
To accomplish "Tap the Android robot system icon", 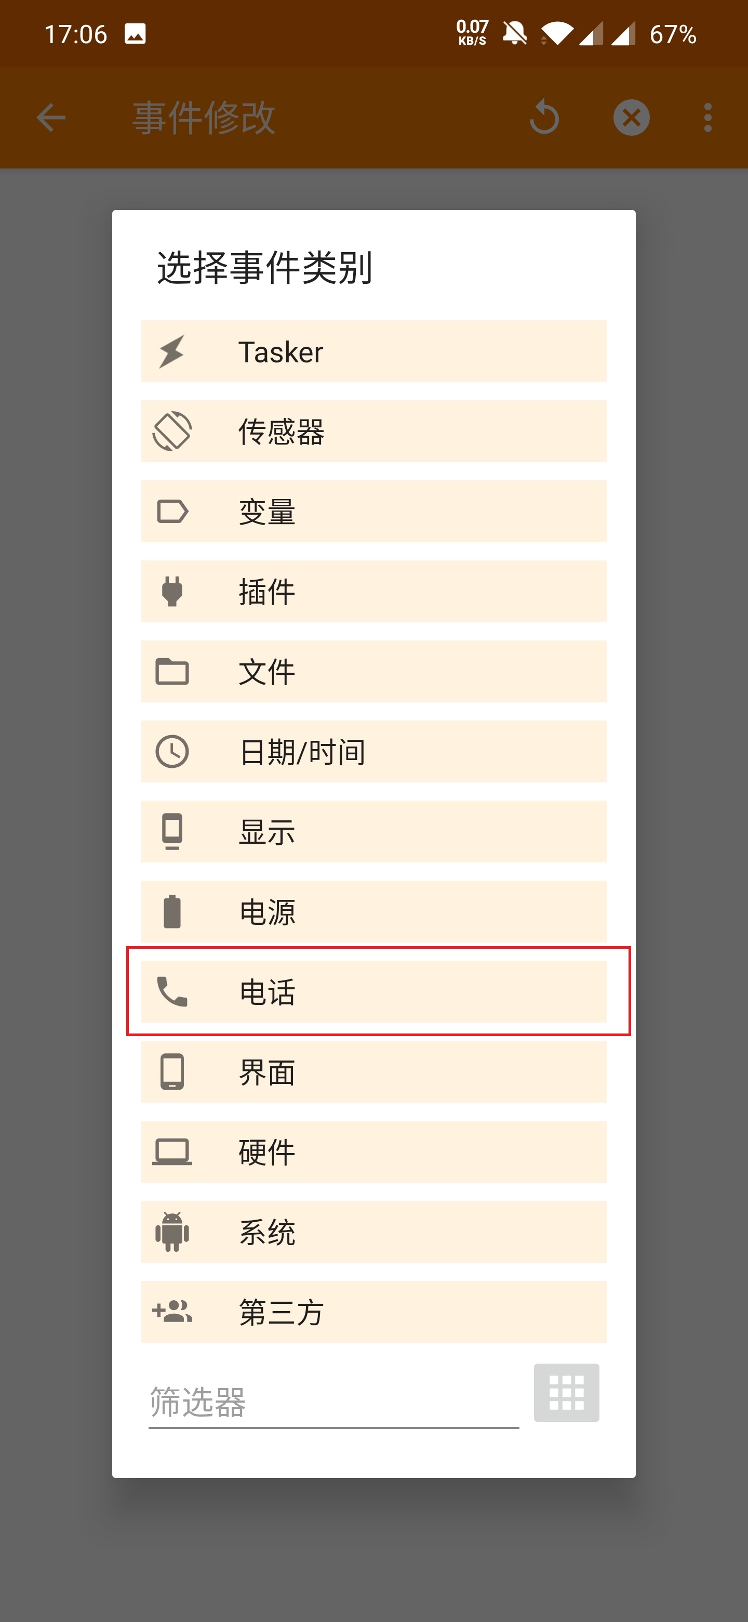I will (x=172, y=1232).
